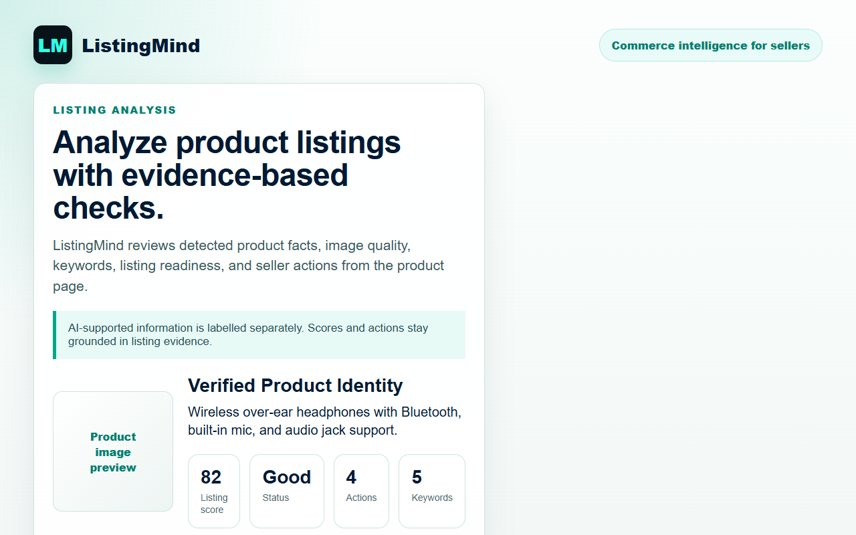Select the 4 Actions card
This screenshot has height=535, width=856.
point(361,491)
